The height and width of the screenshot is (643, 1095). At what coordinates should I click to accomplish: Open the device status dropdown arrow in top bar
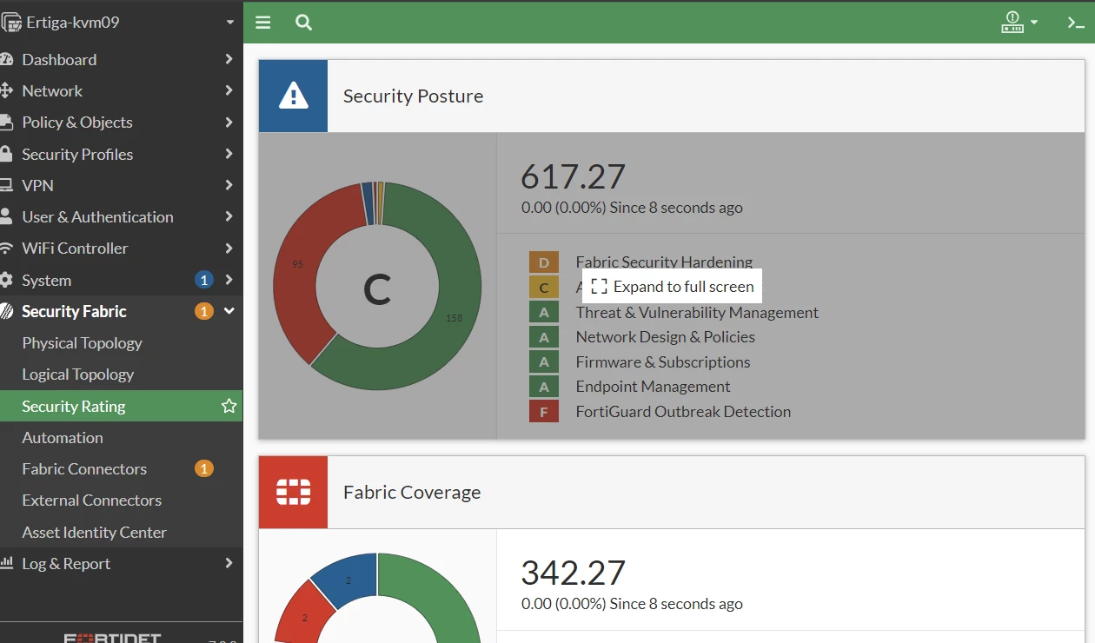1034,23
